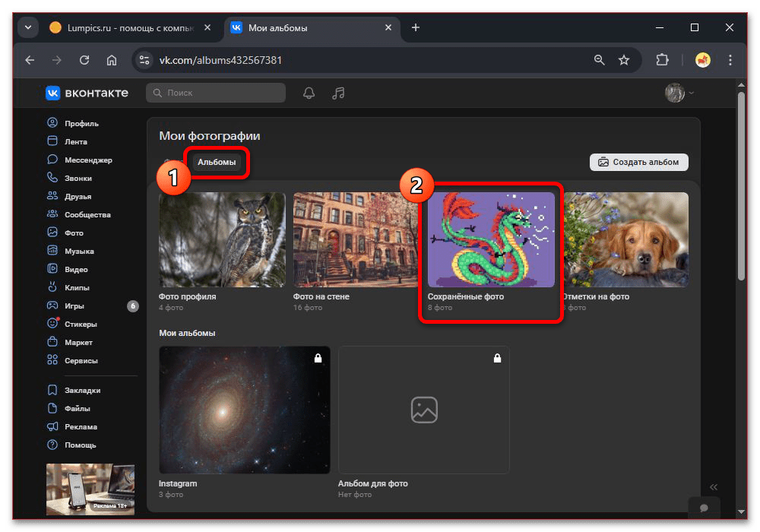Collapse the chat panel with double chevron
Image resolution: width=760 pixels, height=532 pixels.
click(714, 487)
